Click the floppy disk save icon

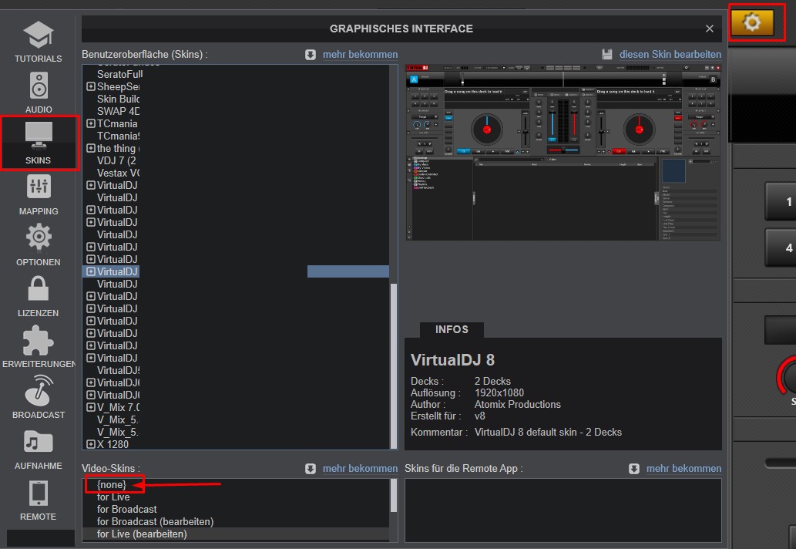607,54
